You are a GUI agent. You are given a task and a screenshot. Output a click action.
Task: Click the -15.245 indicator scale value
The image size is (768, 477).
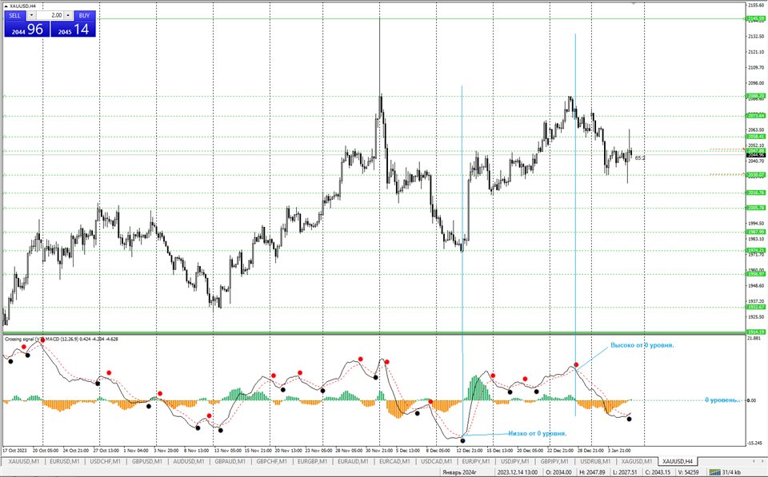(754, 443)
